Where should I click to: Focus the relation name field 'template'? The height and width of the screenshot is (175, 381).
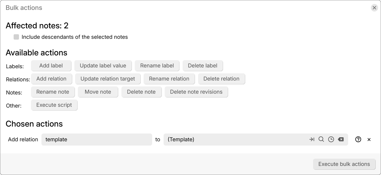97,139
